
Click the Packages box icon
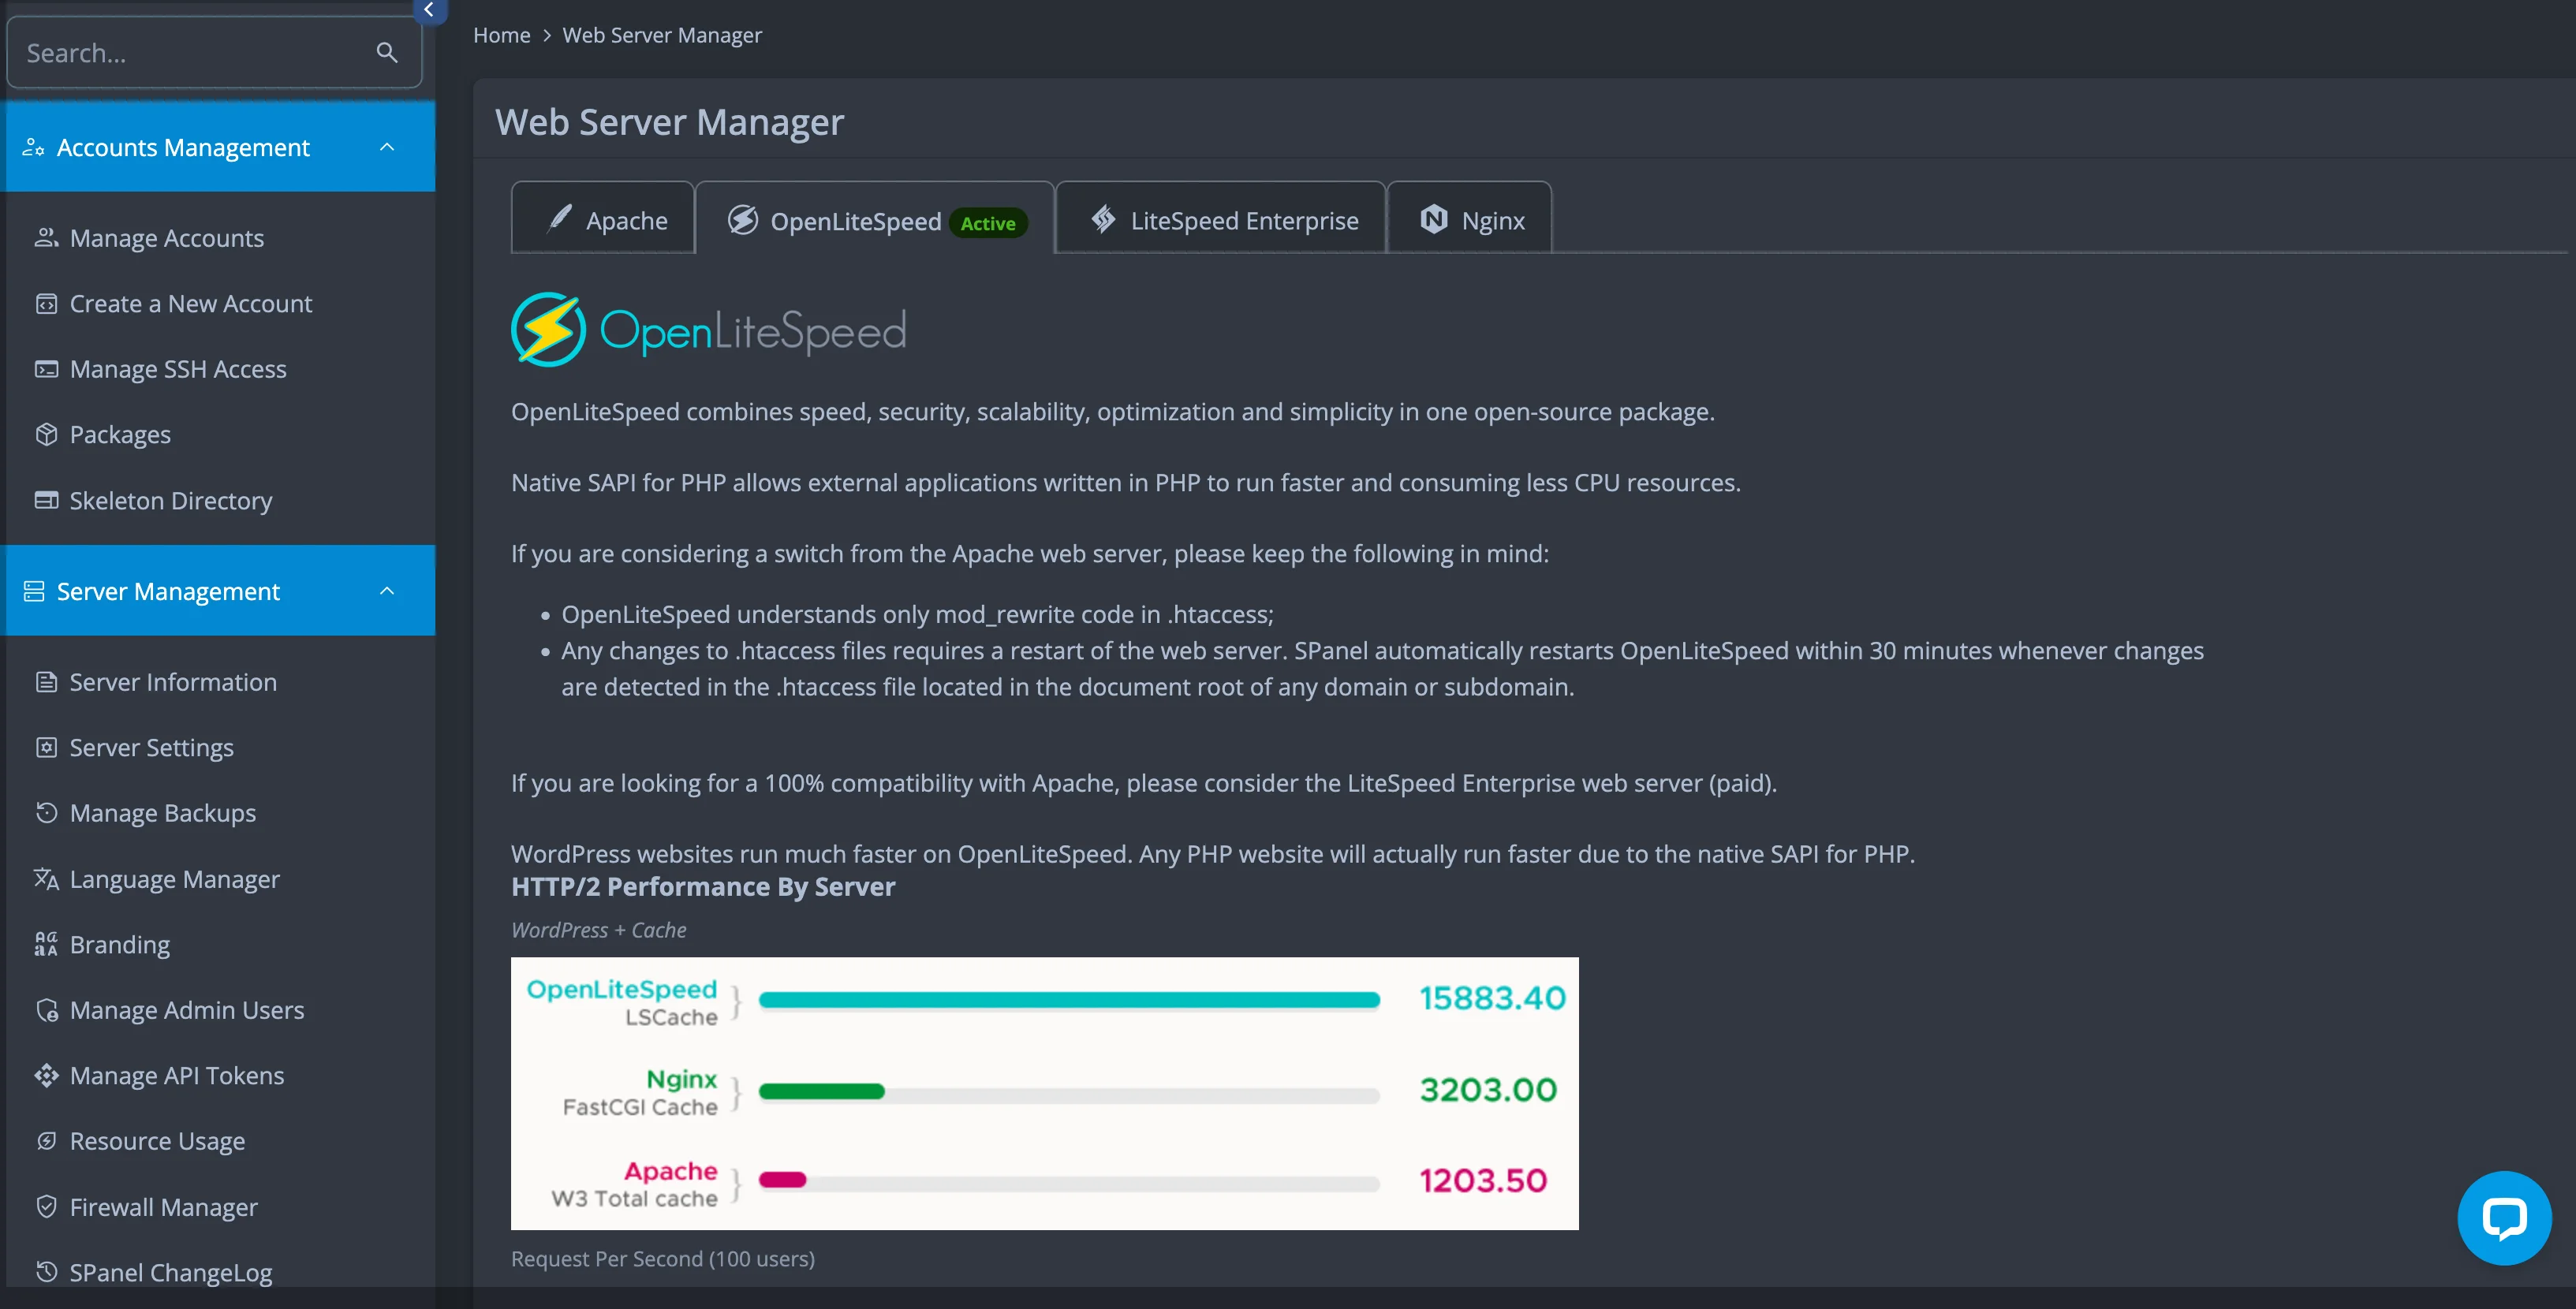[46, 435]
